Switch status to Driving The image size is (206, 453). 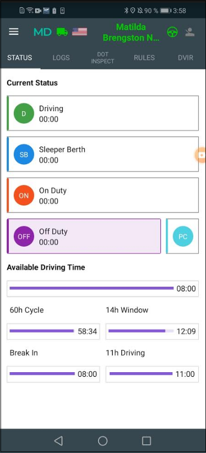click(103, 113)
